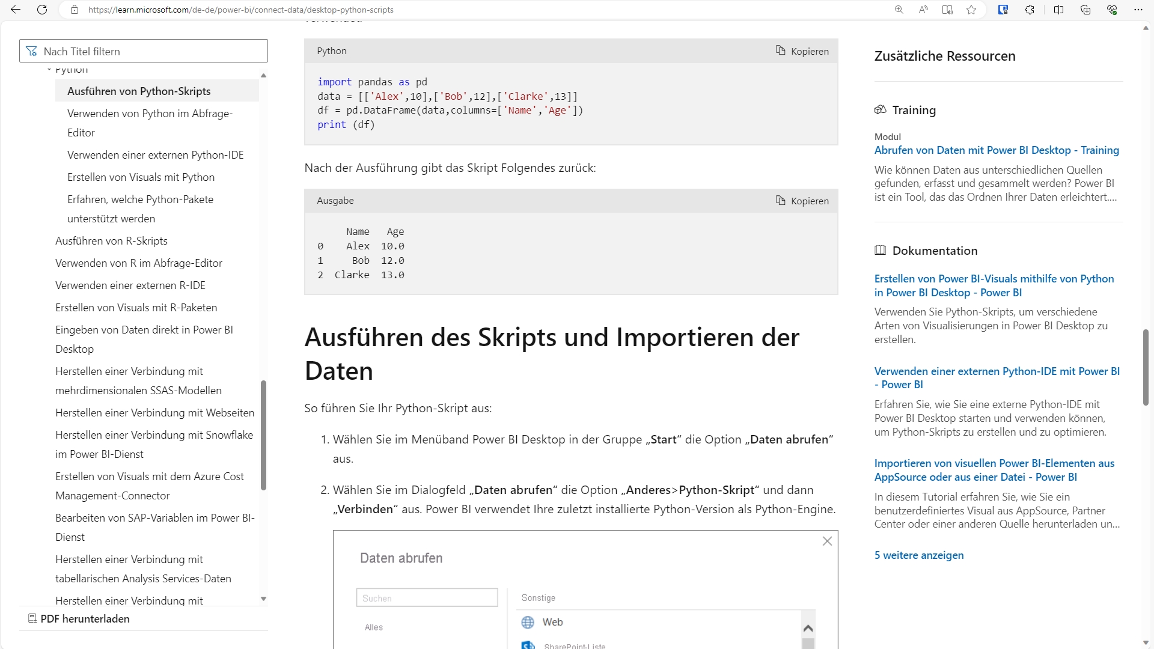Click the 'Nach Titel filtern' input field
This screenshot has height=649, width=1154.
[x=150, y=52]
